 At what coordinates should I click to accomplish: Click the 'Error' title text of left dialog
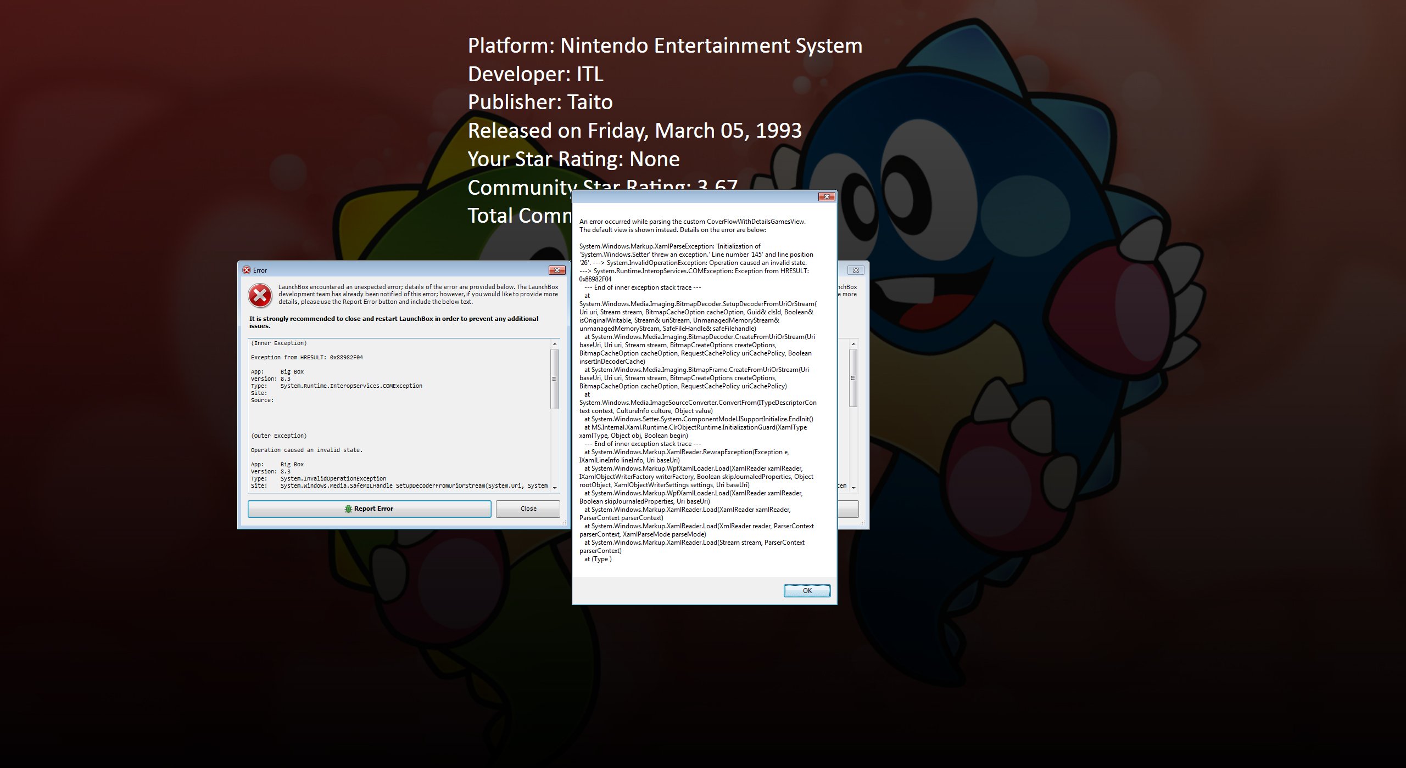coord(260,270)
